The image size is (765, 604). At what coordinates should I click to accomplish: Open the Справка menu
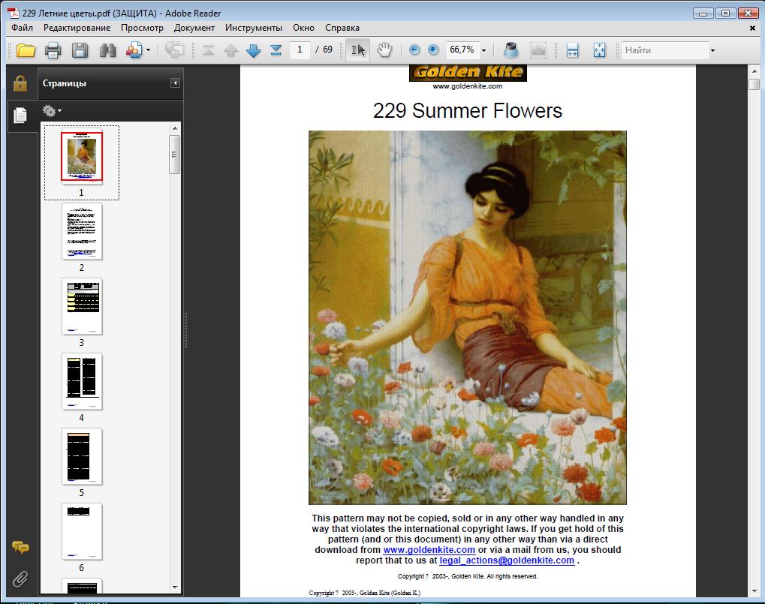tap(342, 28)
